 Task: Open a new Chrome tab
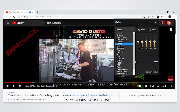37,12
